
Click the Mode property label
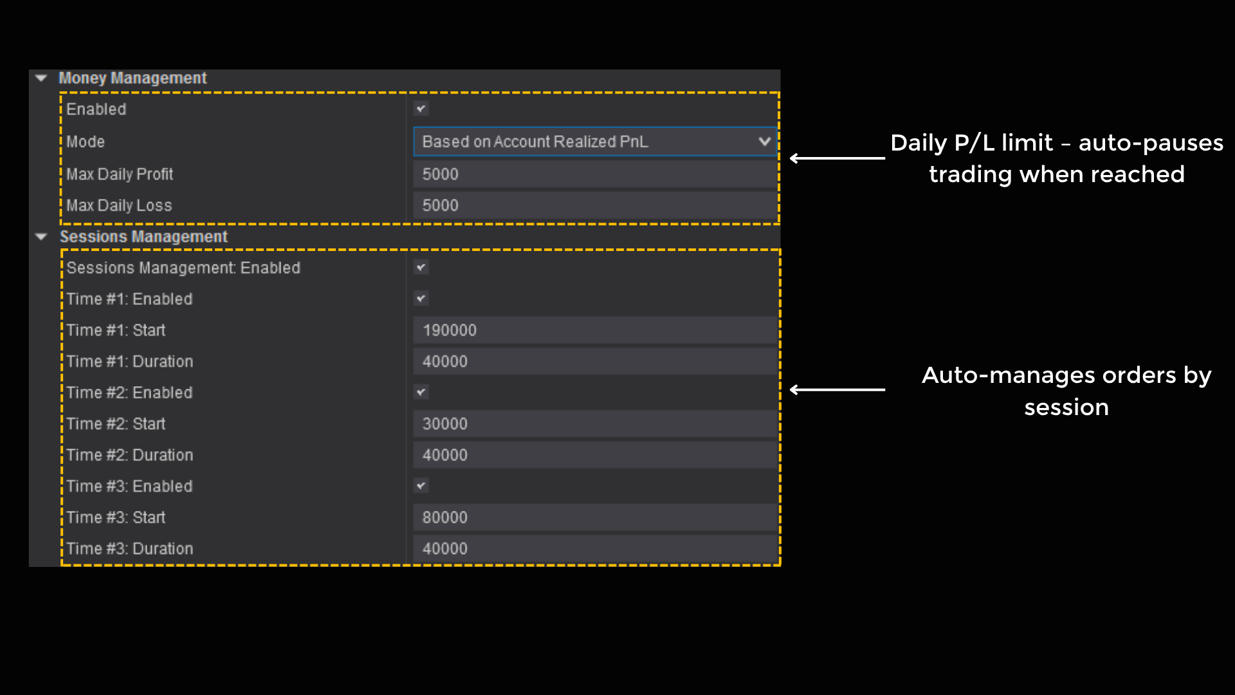pos(86,142)
